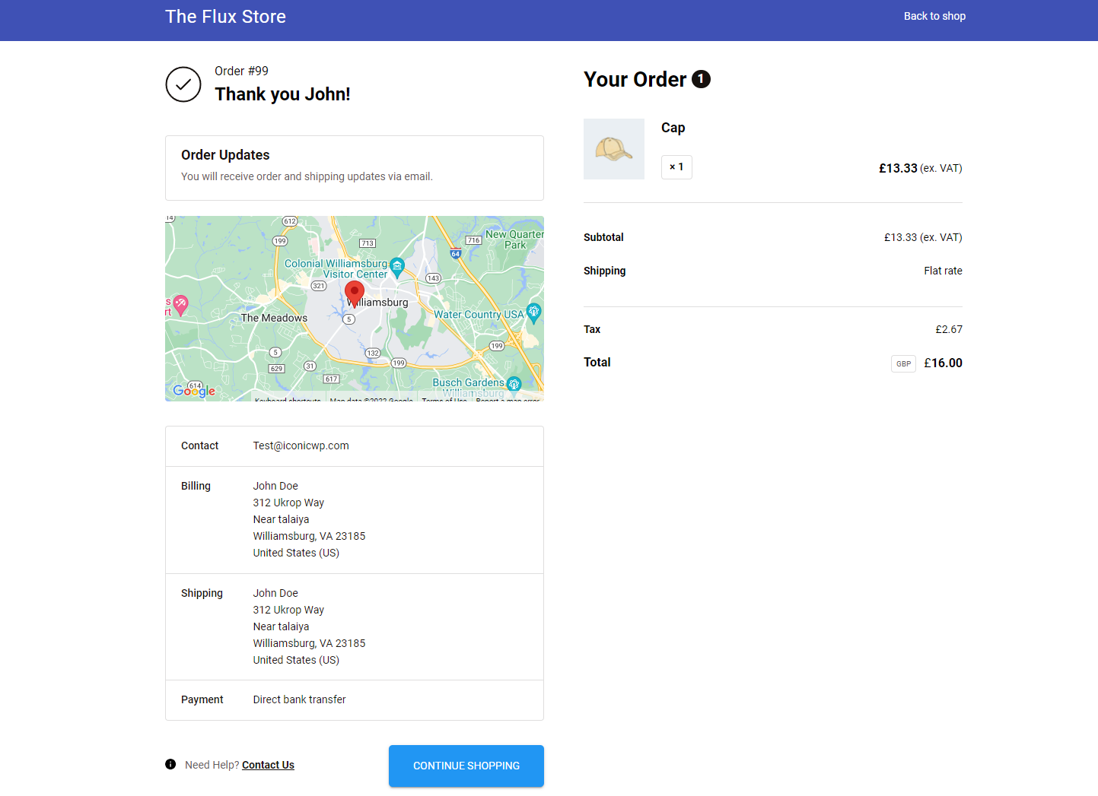Click the order confirmed checkmark icon
The width and height of the screenshot is (1098, 796).
[183, 84]
